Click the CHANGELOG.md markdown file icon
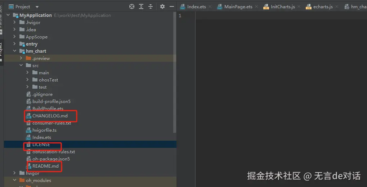Viewport: 367px width, 187px height. tap(28, 116)
